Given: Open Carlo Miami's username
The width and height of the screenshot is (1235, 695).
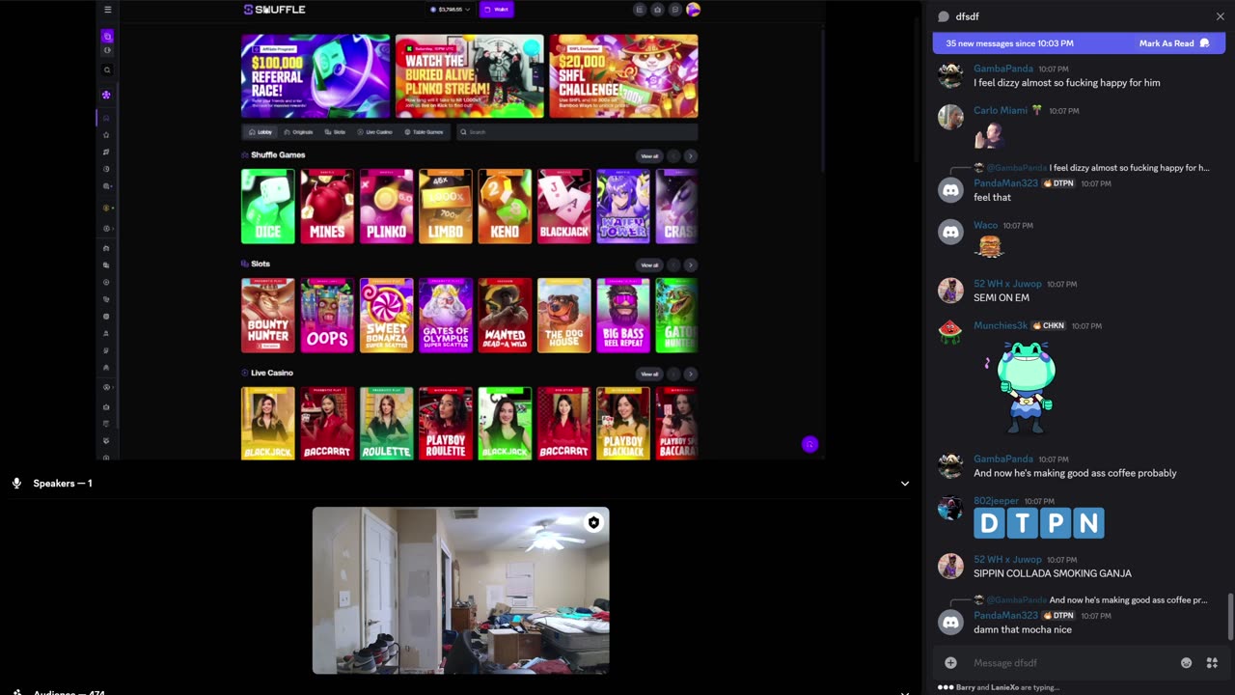Looking at the screenshot, I should tap(1001, 110).
